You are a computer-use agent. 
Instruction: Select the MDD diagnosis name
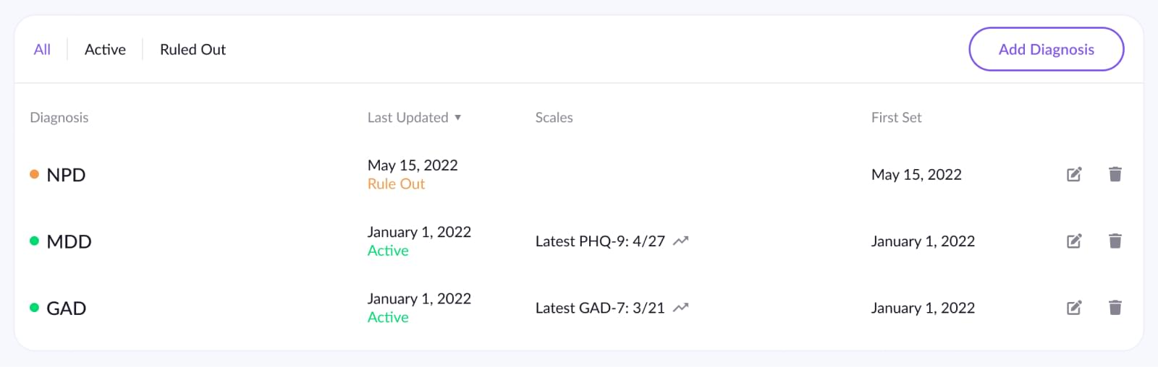click(69, 241)
